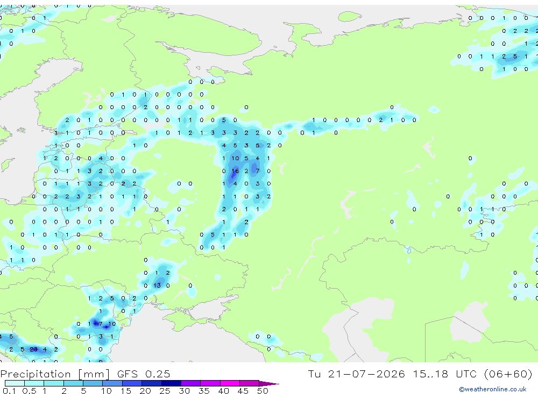The height and width of the screenshot is (394, 538).
Task: Click the '23' precipitation value on map
Action: tap(33, 349)
